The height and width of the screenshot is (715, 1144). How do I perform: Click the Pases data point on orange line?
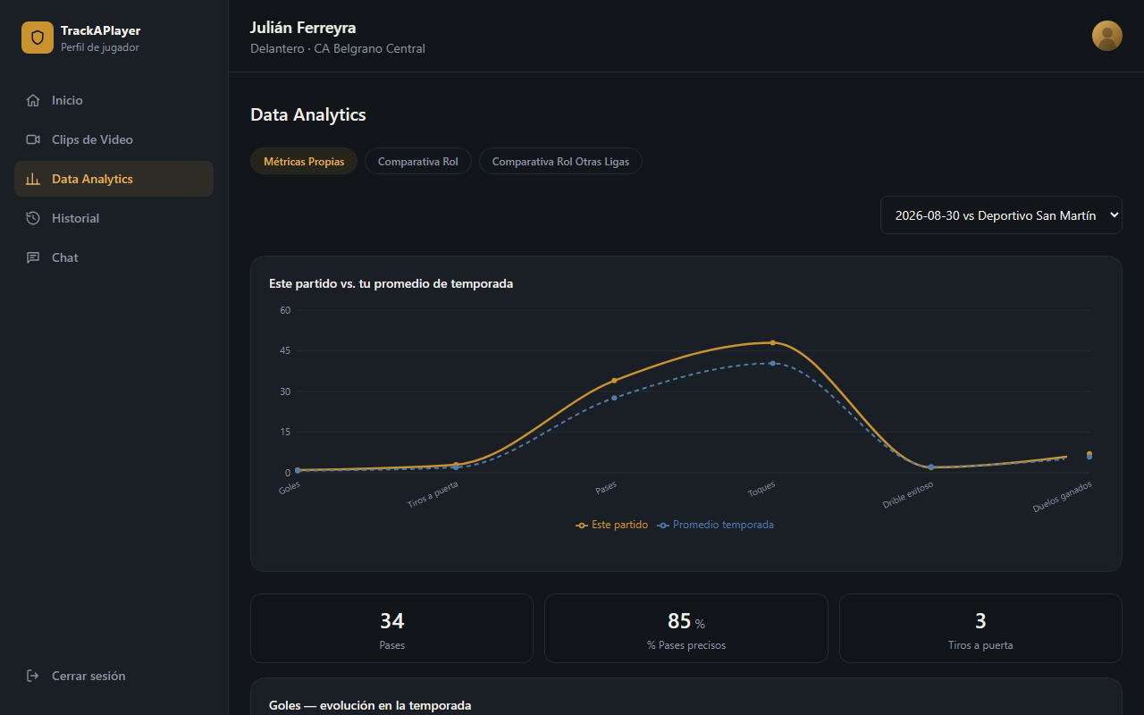[x=614, y=381]
